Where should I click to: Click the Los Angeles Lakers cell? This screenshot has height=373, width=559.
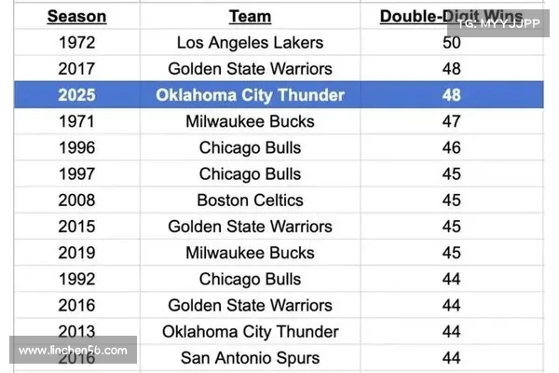pyautogui.click(x=250, y=43)
